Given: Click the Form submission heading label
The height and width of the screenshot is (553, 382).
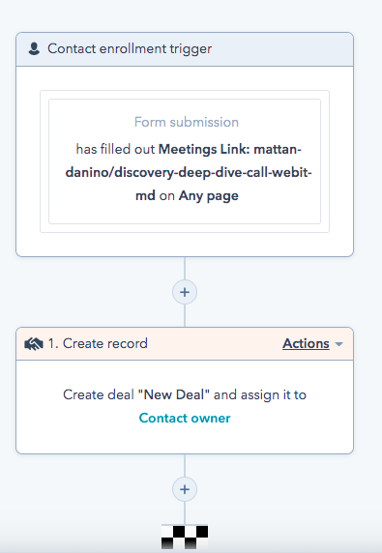Looking at the screenshot, I should point(187,122).
